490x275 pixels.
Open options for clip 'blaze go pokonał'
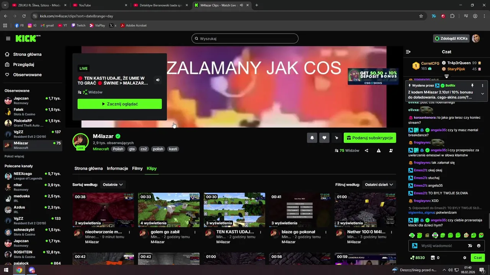pos(326,232)
